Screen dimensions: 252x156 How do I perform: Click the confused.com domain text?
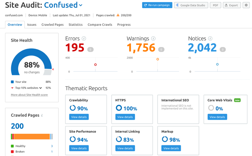pyautogui.click(x=14, y=15)
